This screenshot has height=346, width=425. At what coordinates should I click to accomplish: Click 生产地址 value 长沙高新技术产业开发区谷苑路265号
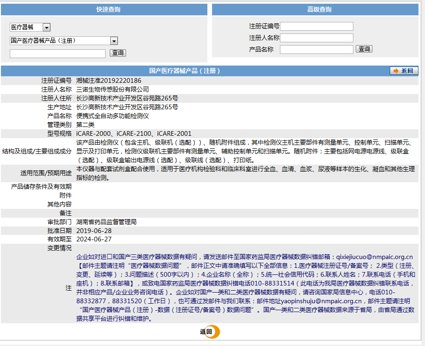[x=127, y=107]
